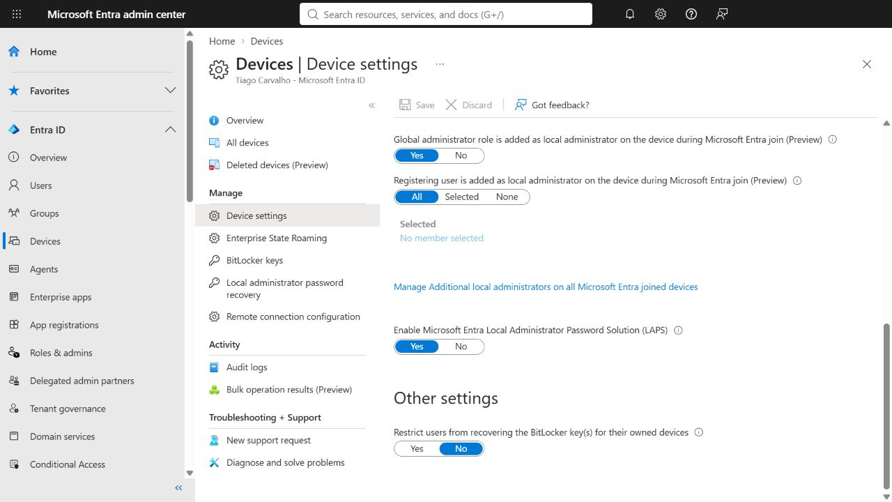Open the app launcher waffle icon
The height and width of the screenshot is (502, 892).
pyautogui.click(x=17, y=14)
